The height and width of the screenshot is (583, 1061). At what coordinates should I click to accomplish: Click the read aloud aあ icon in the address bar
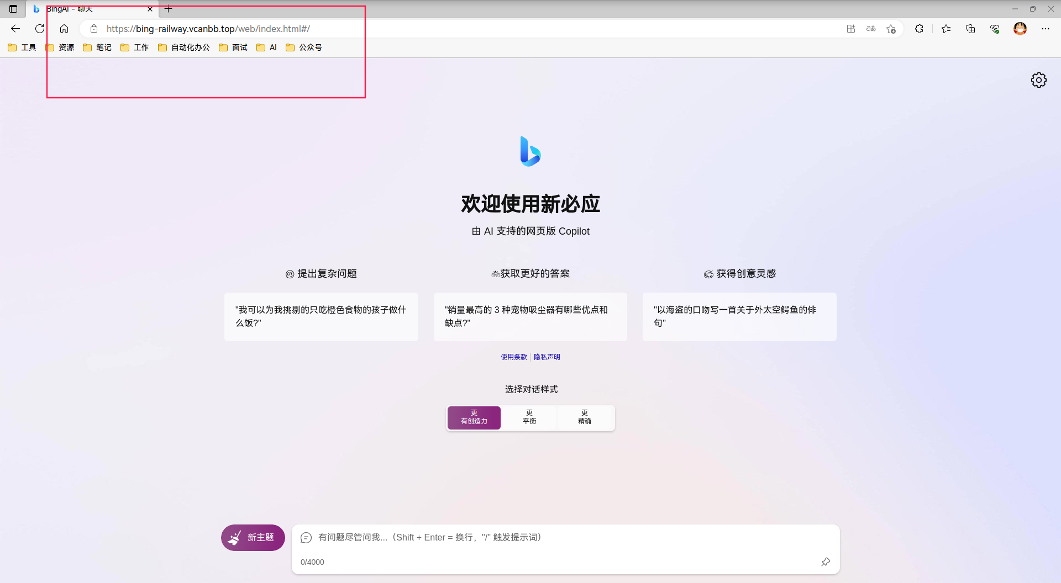point(870,29)
